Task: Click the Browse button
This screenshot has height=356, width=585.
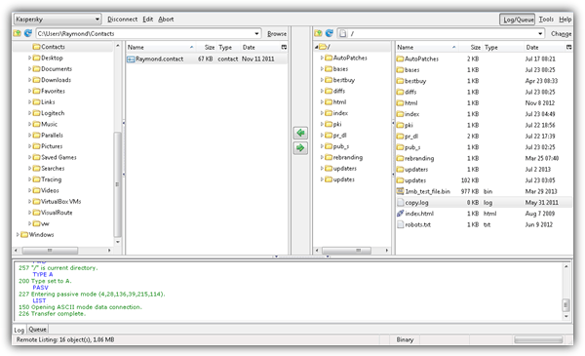Action: (277, 33)
